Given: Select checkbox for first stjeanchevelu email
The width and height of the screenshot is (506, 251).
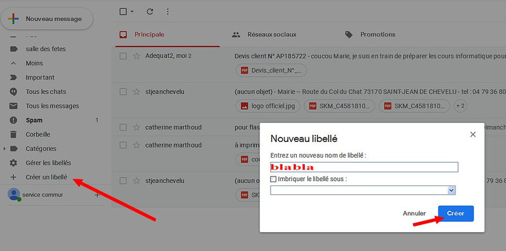Looking at the screenshot, I should point(123,91).
